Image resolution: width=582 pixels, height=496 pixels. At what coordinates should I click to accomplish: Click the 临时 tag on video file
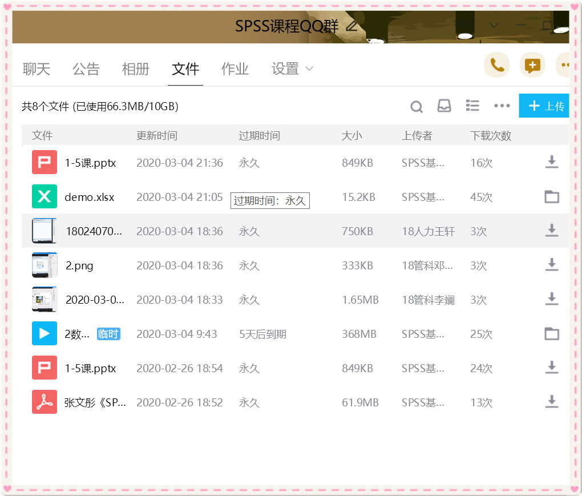coord(108,334)
